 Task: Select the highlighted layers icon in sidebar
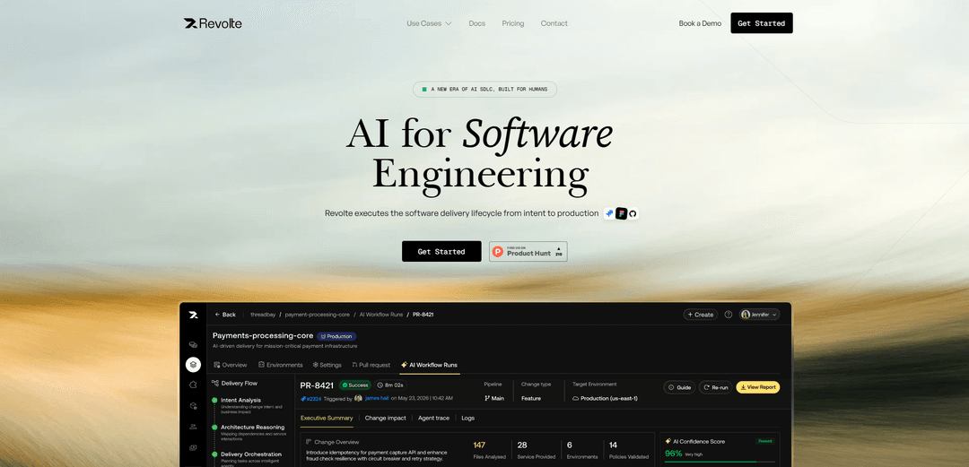coord(194,365)
